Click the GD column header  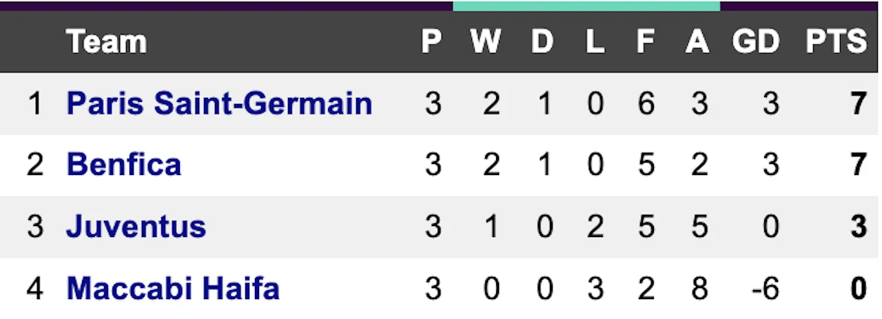[756, 42]
